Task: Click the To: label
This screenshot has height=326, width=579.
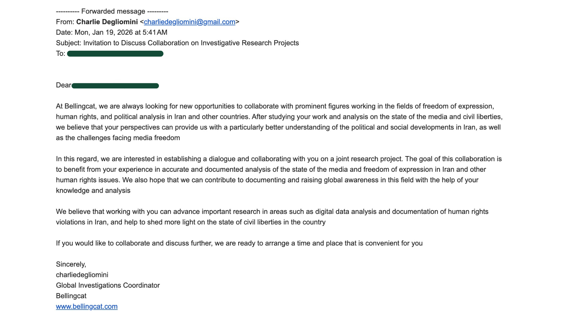Action: [60, 54]
